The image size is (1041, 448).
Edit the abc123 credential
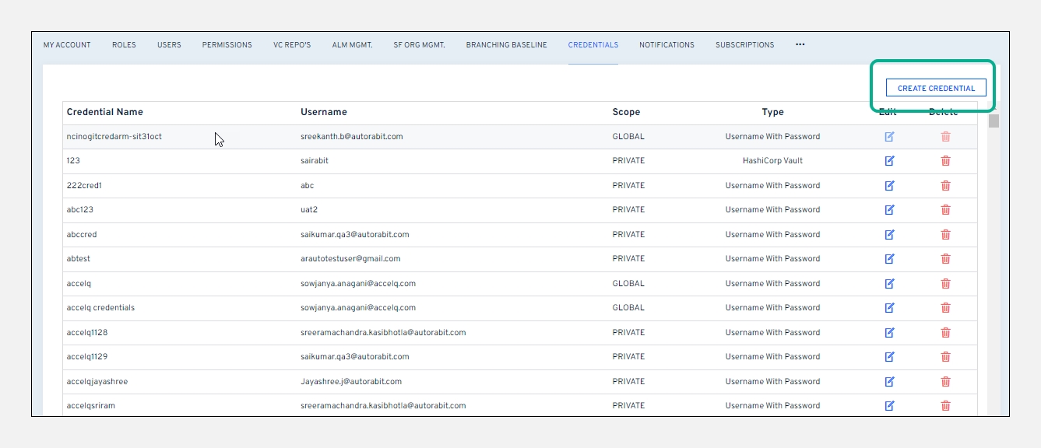pos(889,210)
